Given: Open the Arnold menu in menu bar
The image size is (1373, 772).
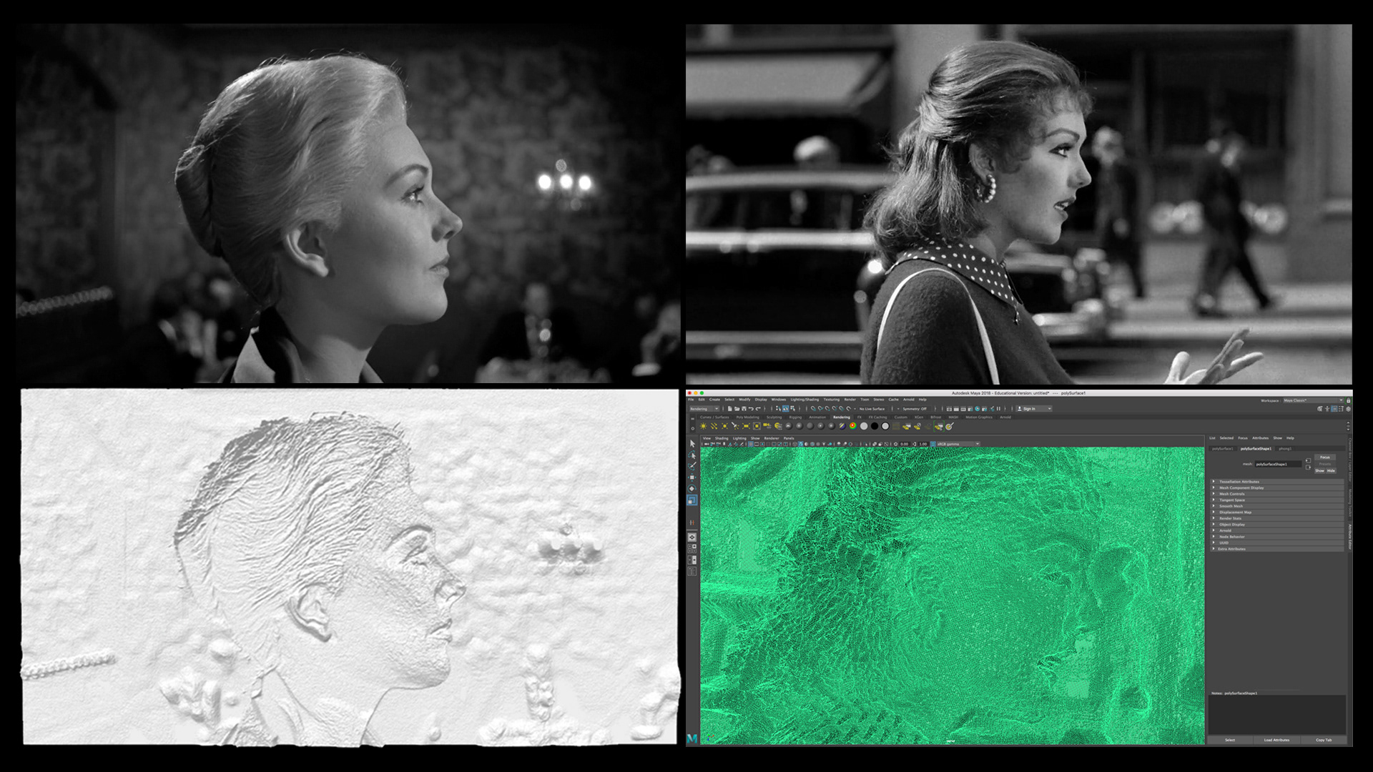Looking at the screenshot, I should (x=908, y=400).
